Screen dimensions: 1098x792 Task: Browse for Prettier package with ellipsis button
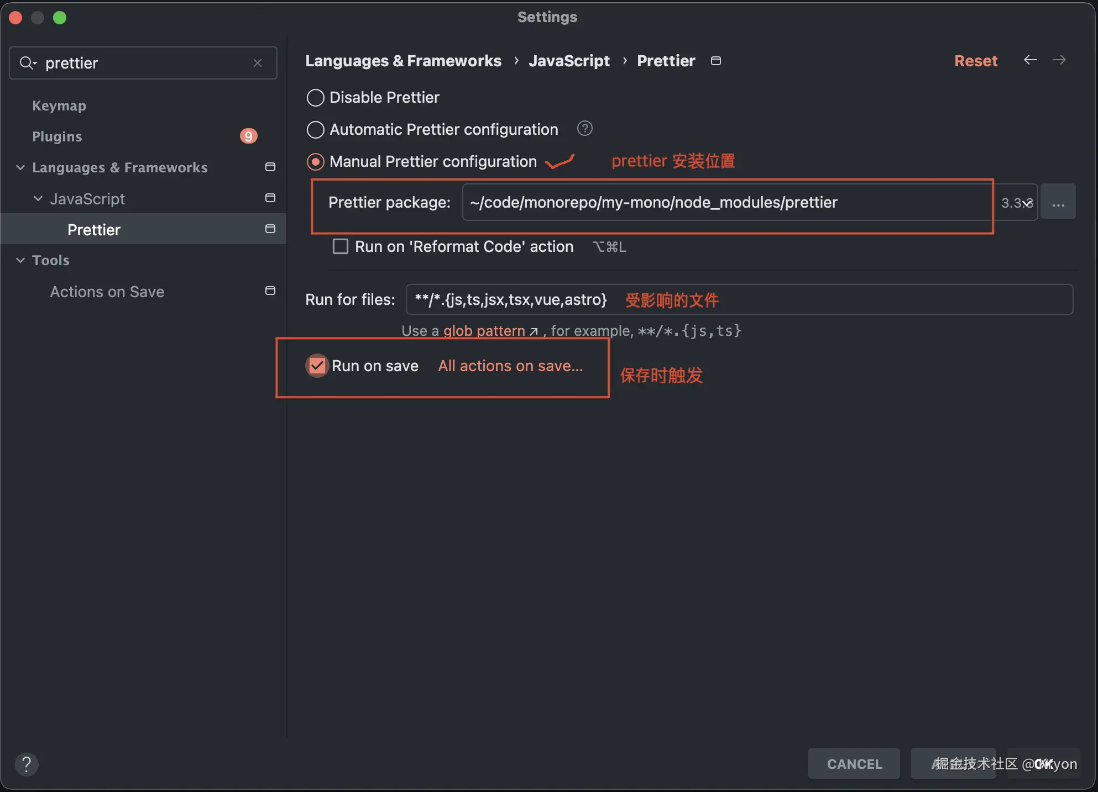pyautogui.click(x=1058, y=202)
